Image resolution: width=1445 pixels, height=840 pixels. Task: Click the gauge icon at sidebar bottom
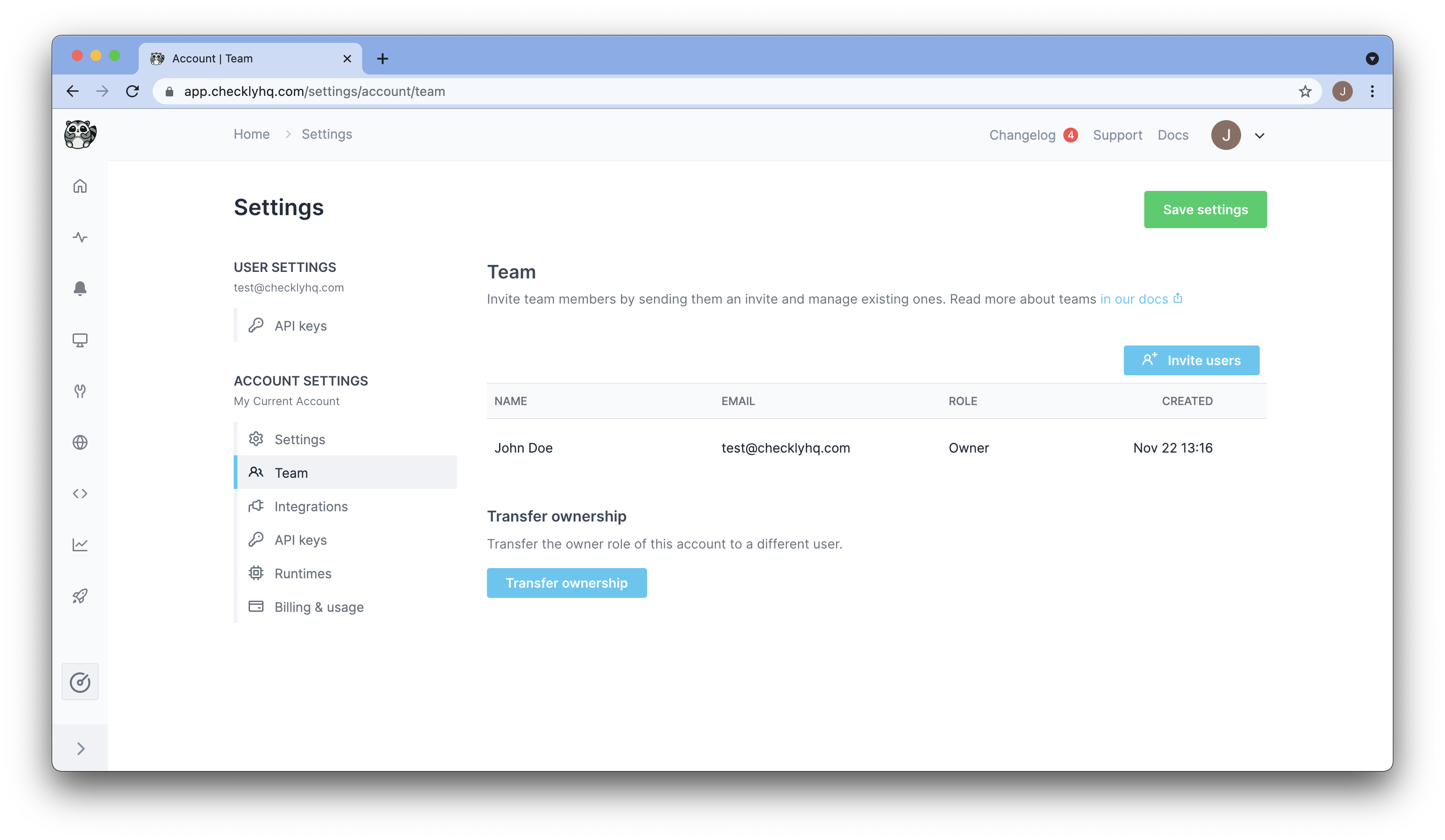pyautogui.click(x=80, y=682)
